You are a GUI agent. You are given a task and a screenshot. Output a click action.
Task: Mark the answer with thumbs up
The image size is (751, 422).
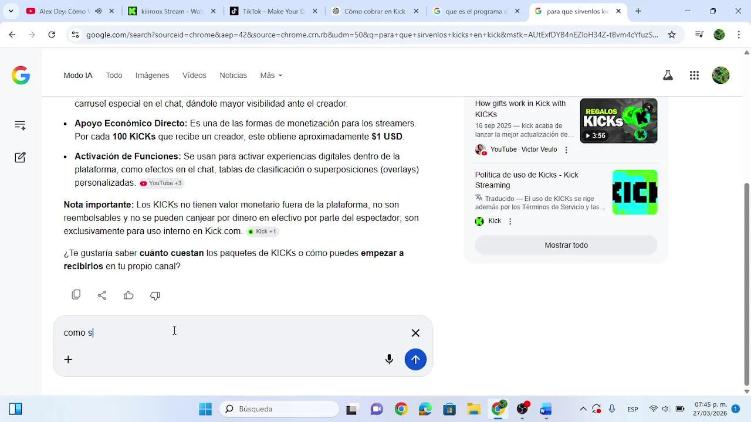[128, 295]
